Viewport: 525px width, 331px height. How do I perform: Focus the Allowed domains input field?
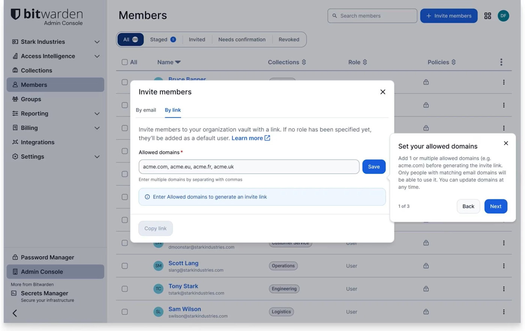click(249, 167)
